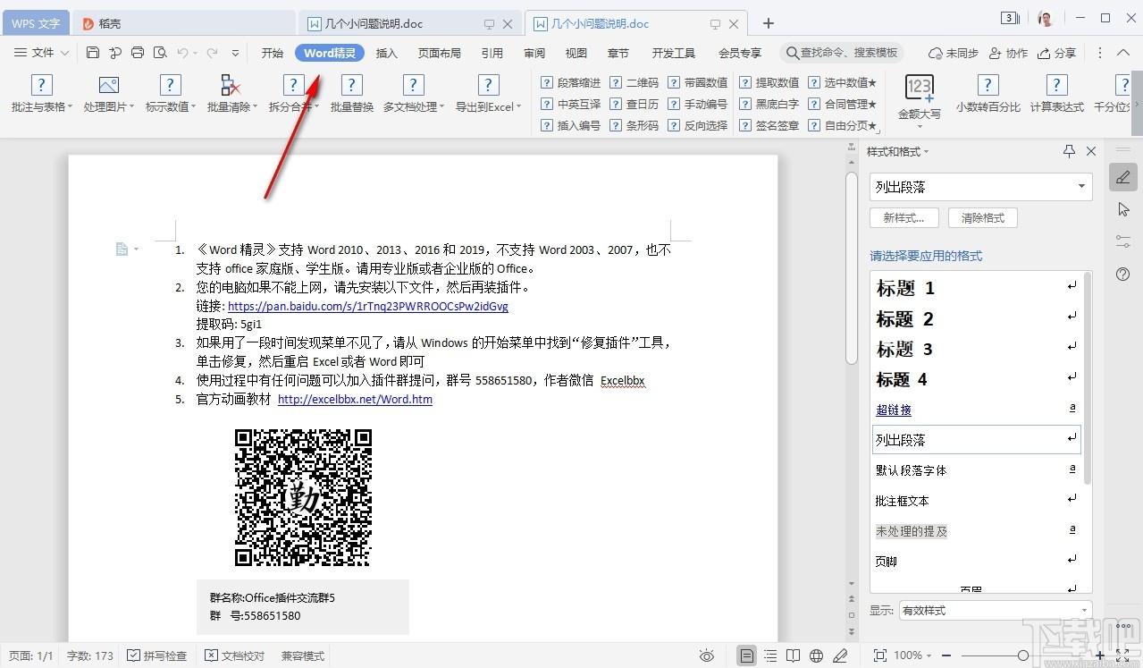
Task: Click the Save icon in quick access toolbar
Action: click(93, 53)
